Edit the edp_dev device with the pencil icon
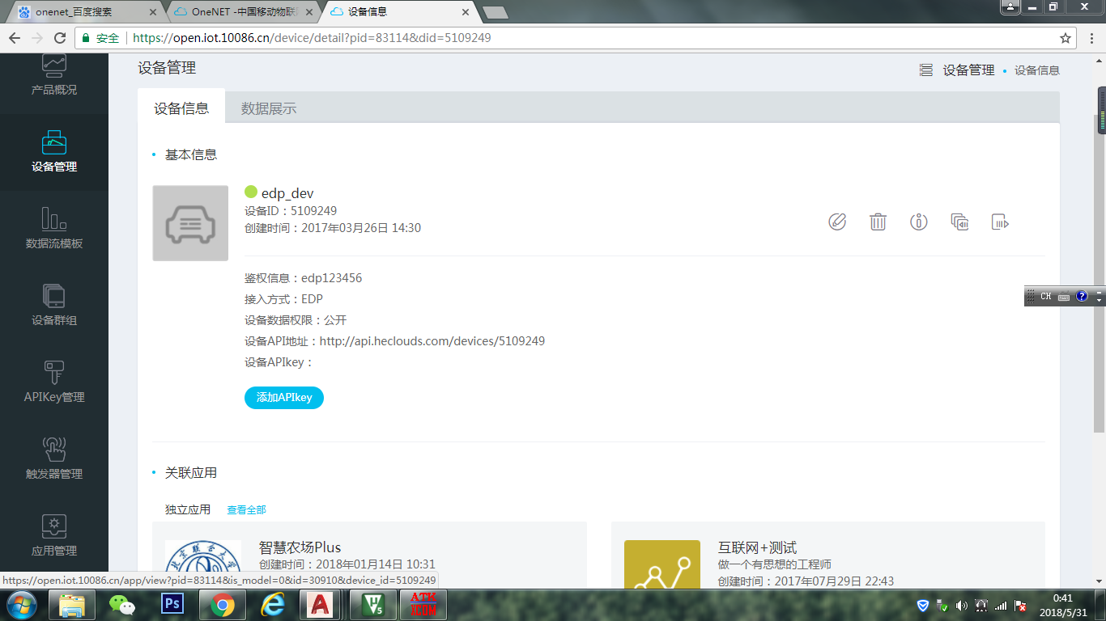 (x=838, y=222)
